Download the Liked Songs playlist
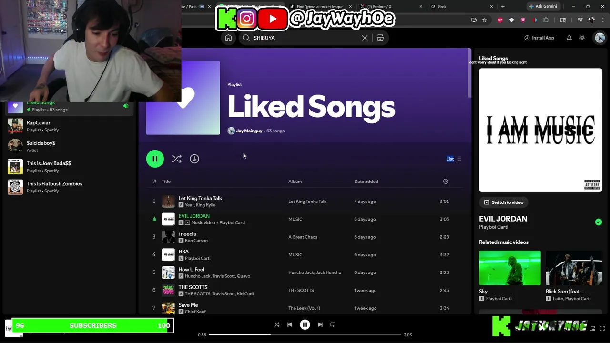Screen dimensions: 610x343 point(194,159)
